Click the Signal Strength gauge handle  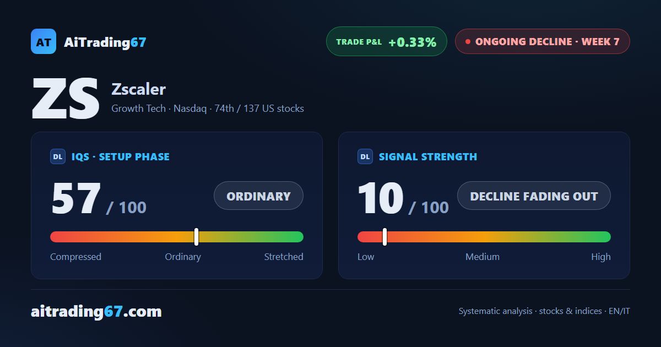click(384, 237)
